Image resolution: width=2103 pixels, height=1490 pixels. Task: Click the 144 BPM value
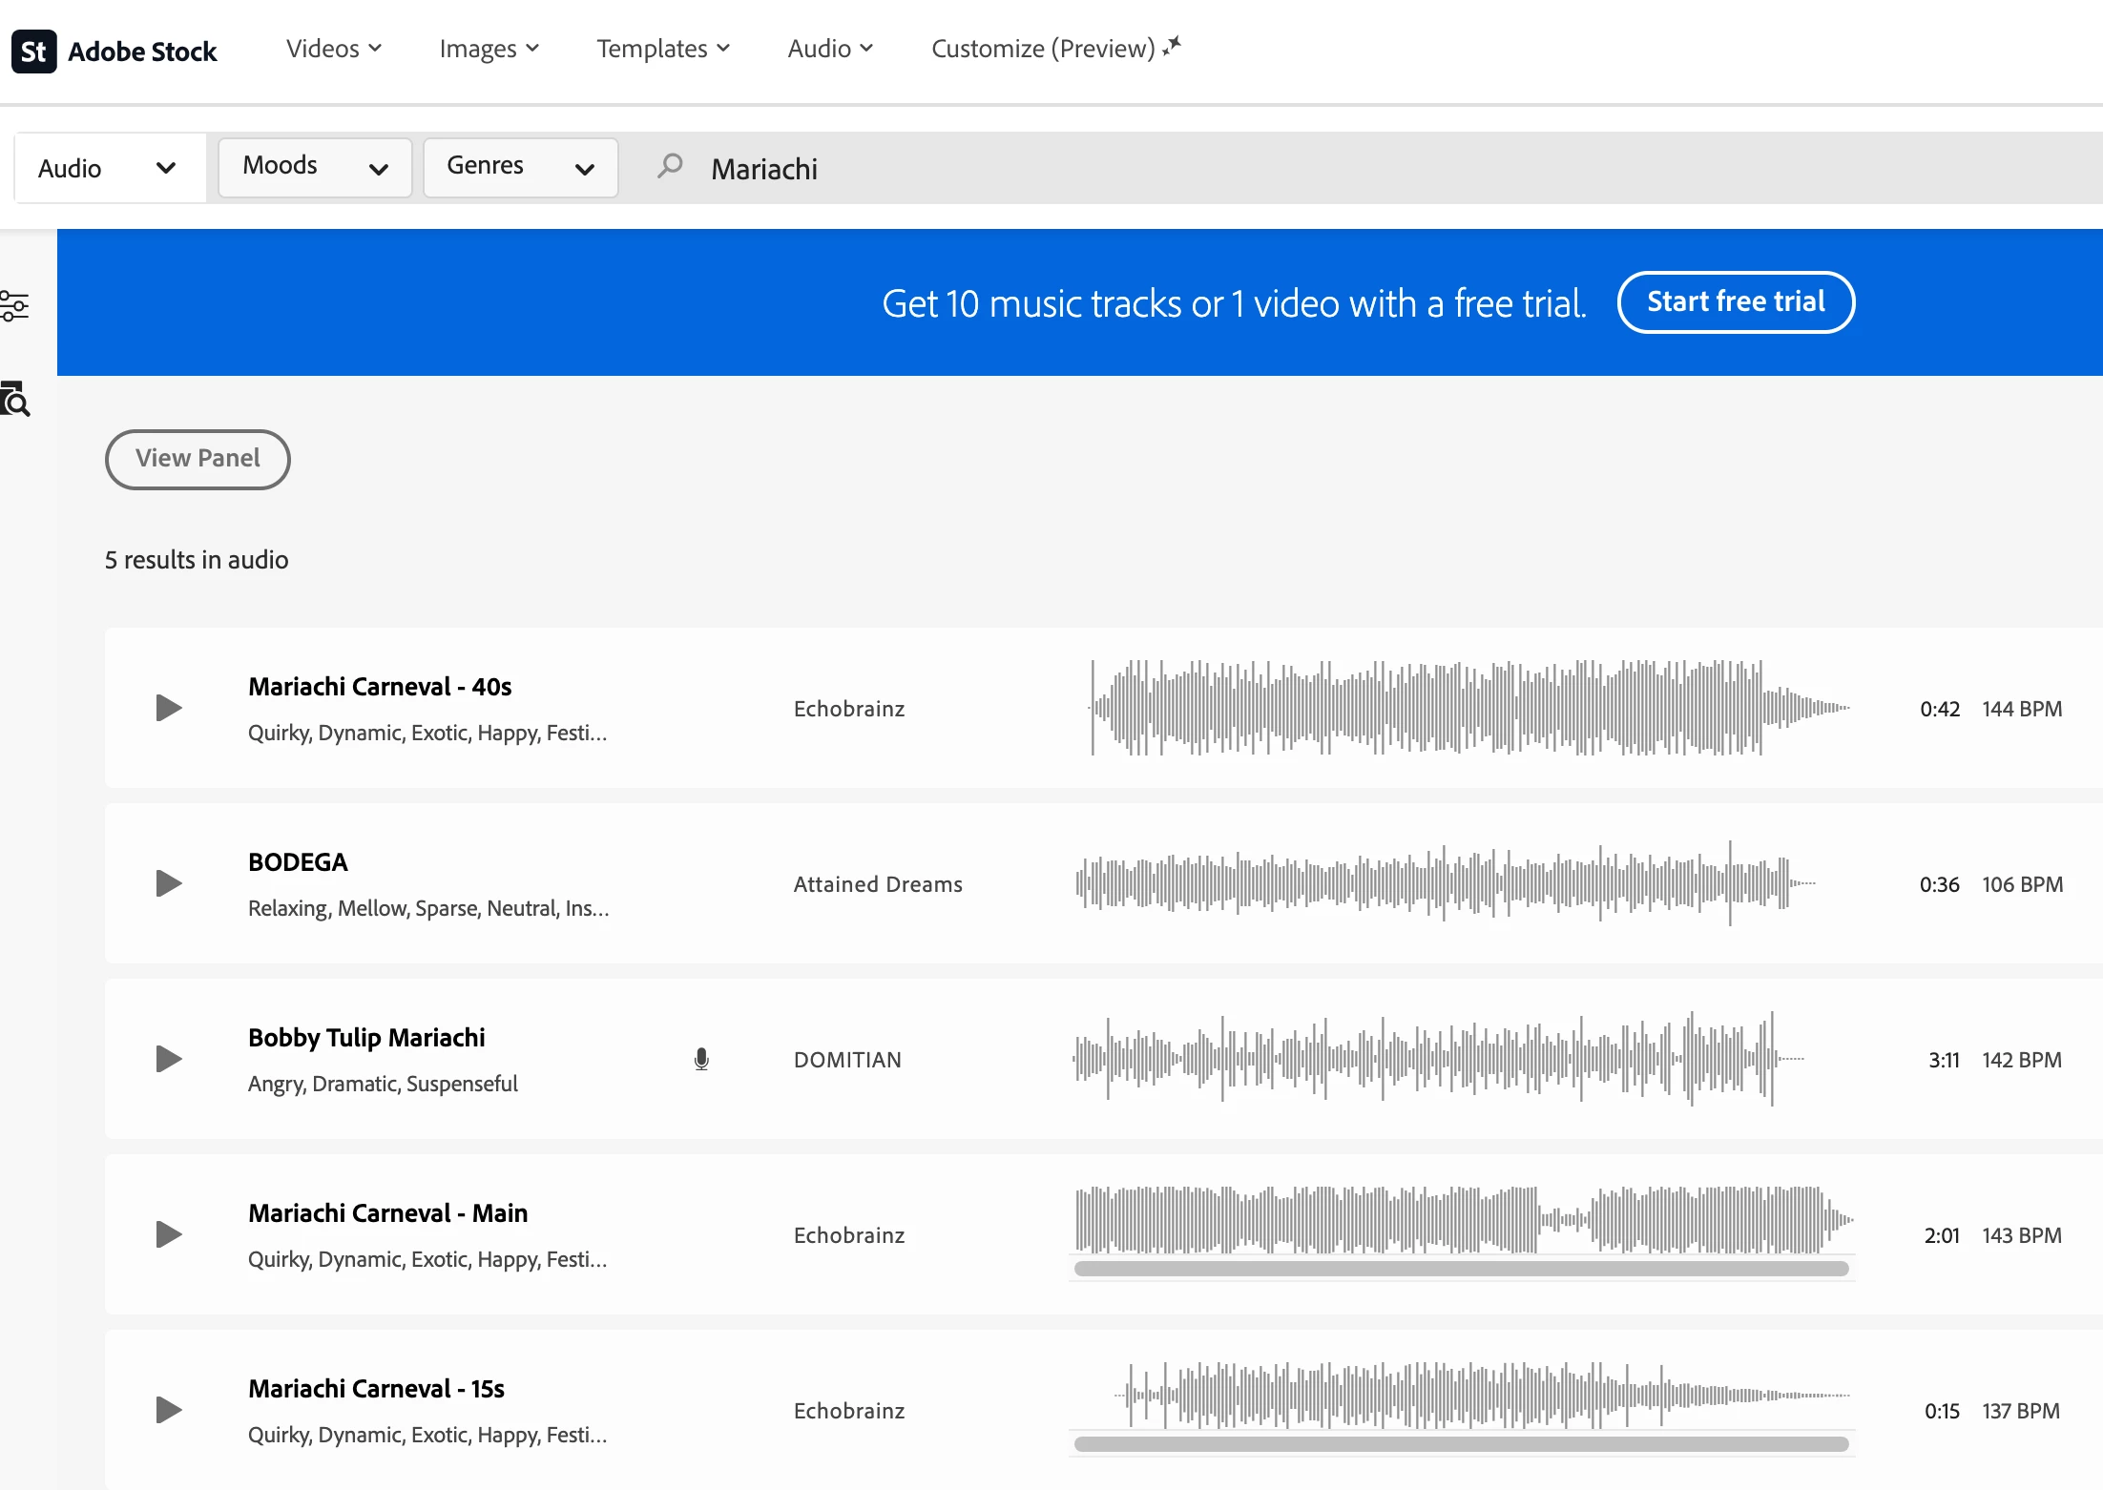click(x=2022, y=709)
